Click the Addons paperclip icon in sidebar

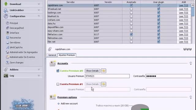(x=6, y=69)
